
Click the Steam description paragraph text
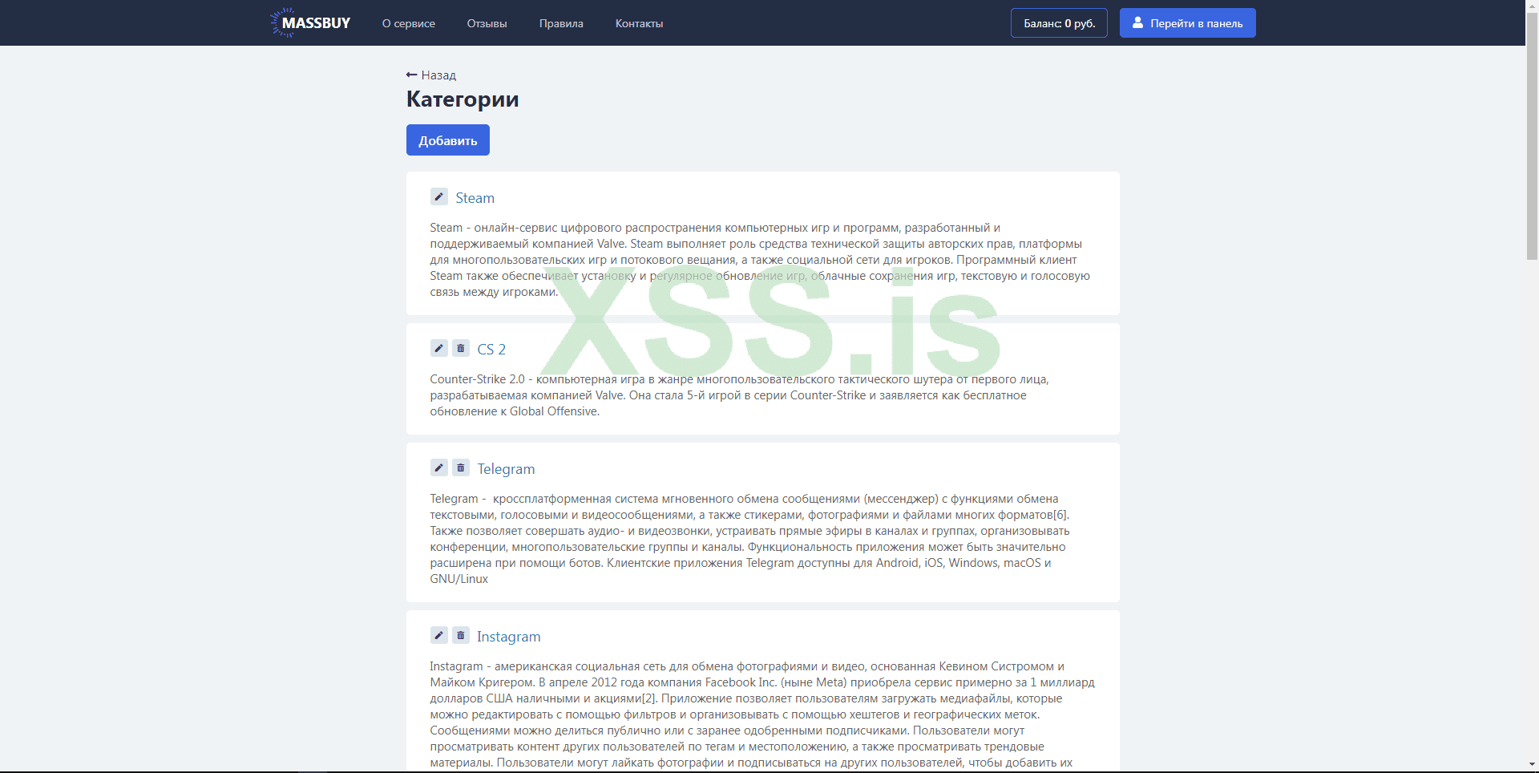[760, 260]
